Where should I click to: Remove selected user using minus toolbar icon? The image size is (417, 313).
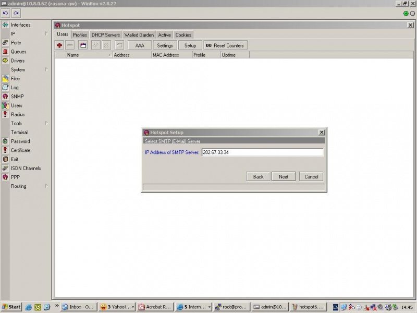tap(69, 45)
